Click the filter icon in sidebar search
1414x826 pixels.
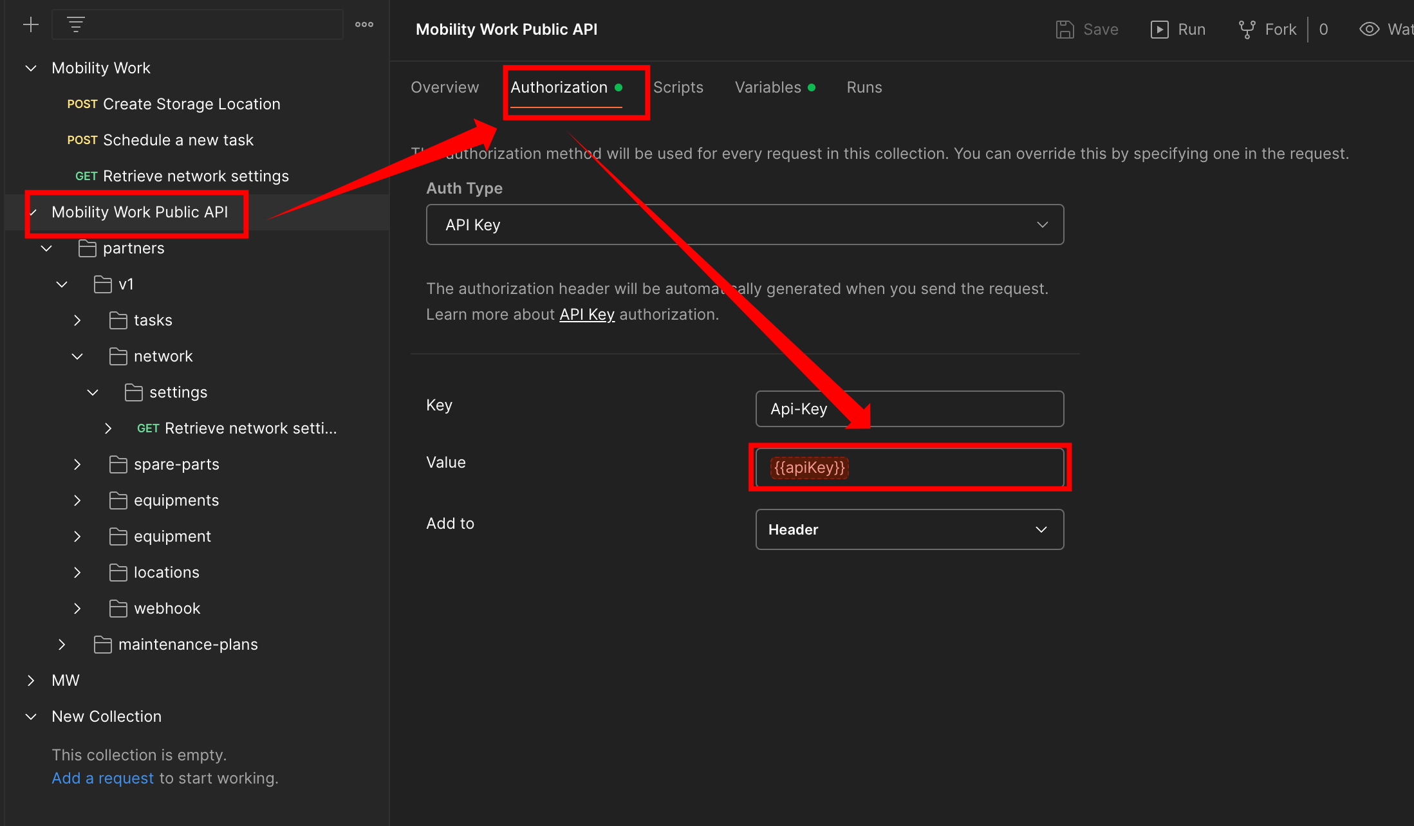(x=76, y=25)
